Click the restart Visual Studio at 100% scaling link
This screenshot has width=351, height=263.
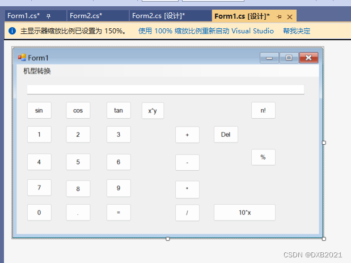coord(206,31)
